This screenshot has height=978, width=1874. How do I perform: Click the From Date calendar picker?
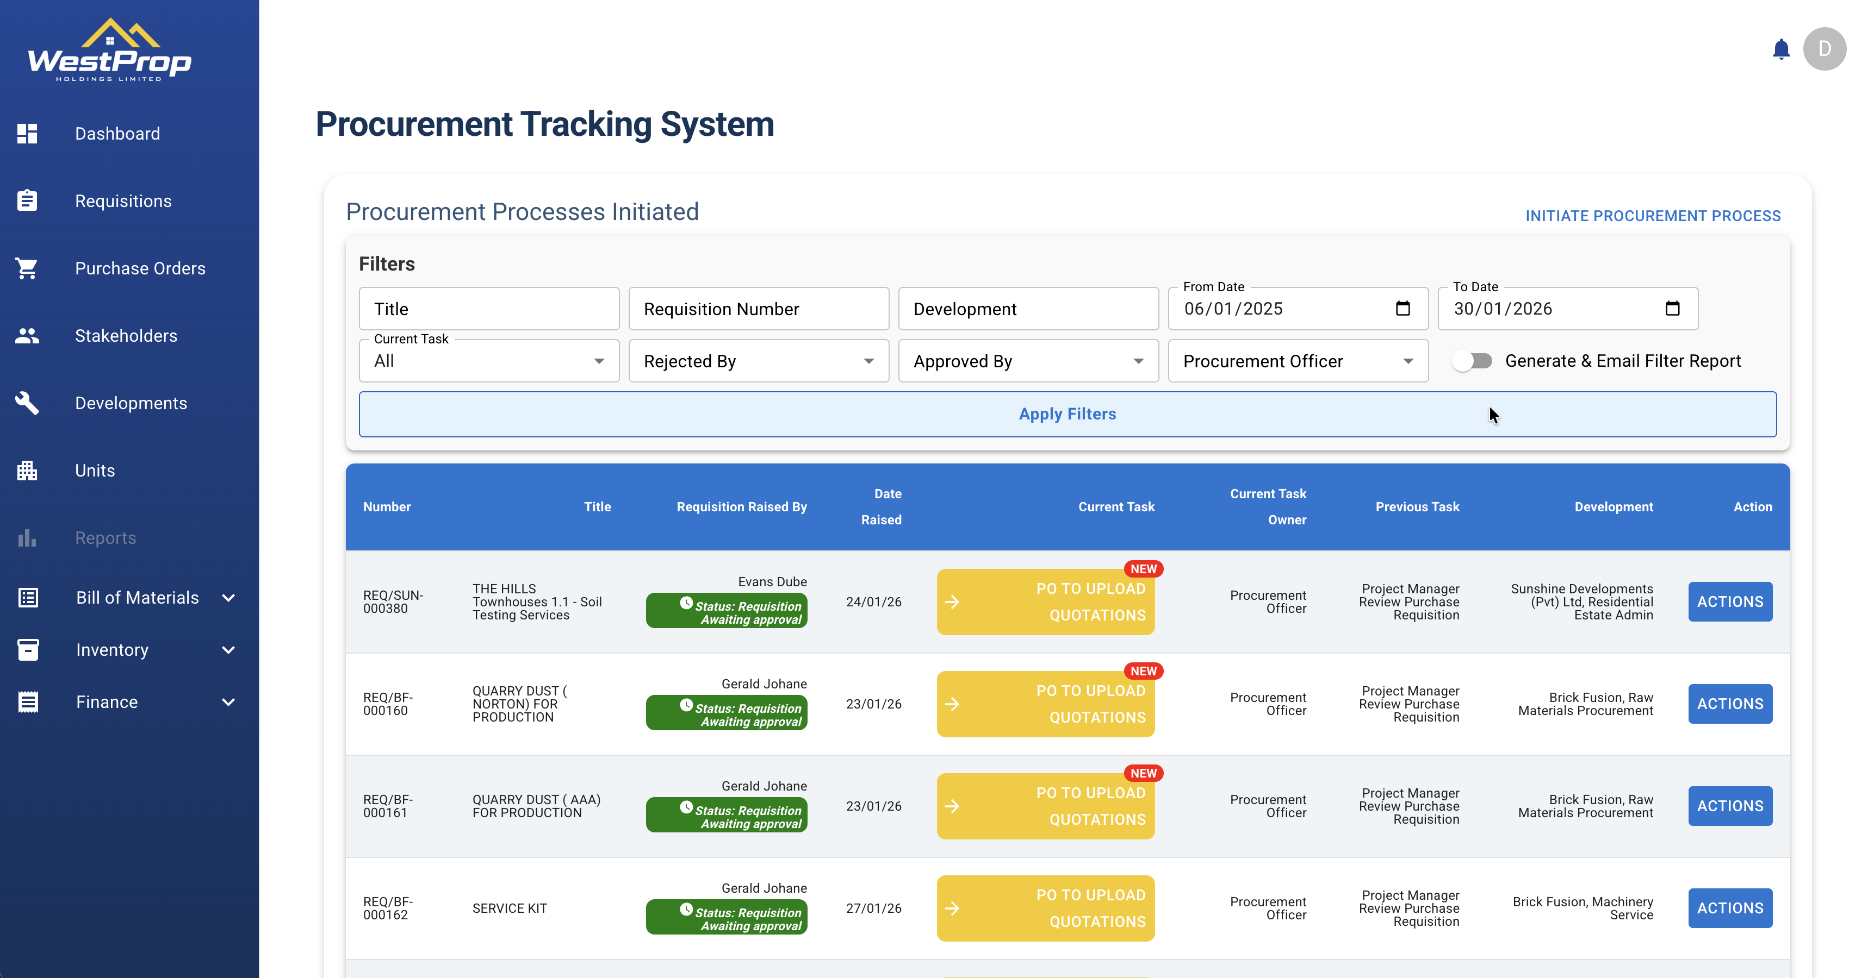[1403, 308]
